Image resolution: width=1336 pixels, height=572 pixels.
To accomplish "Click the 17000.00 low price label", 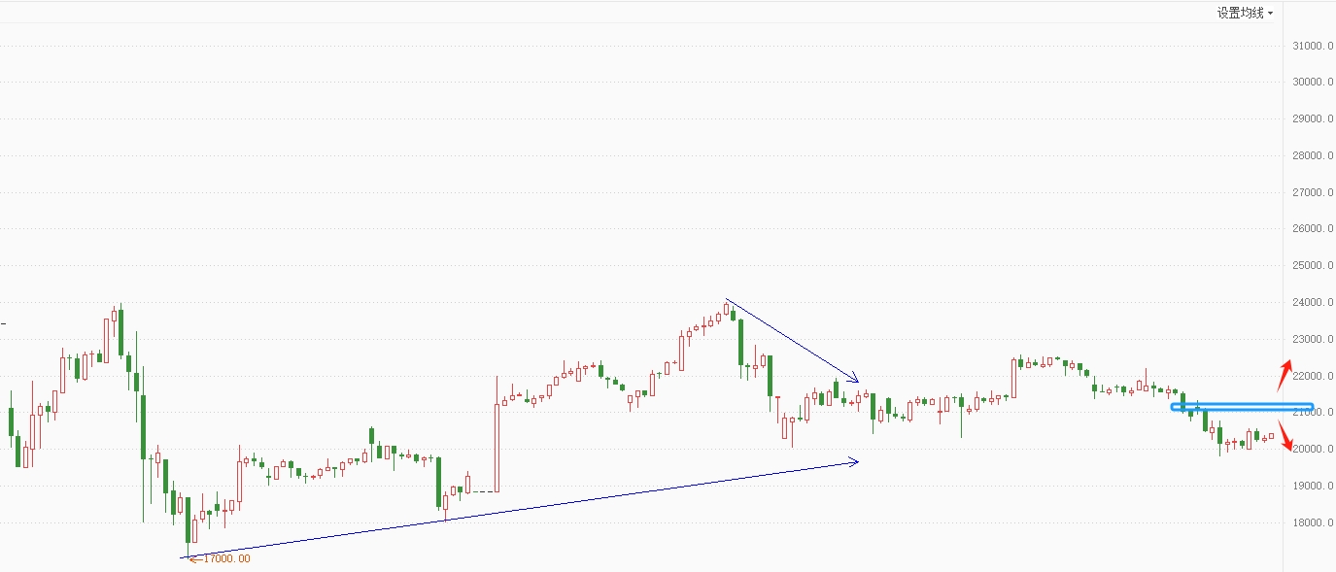I will [226, 558].
